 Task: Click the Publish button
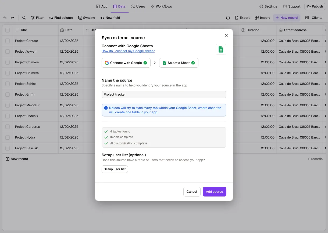(x=315, y=6)
